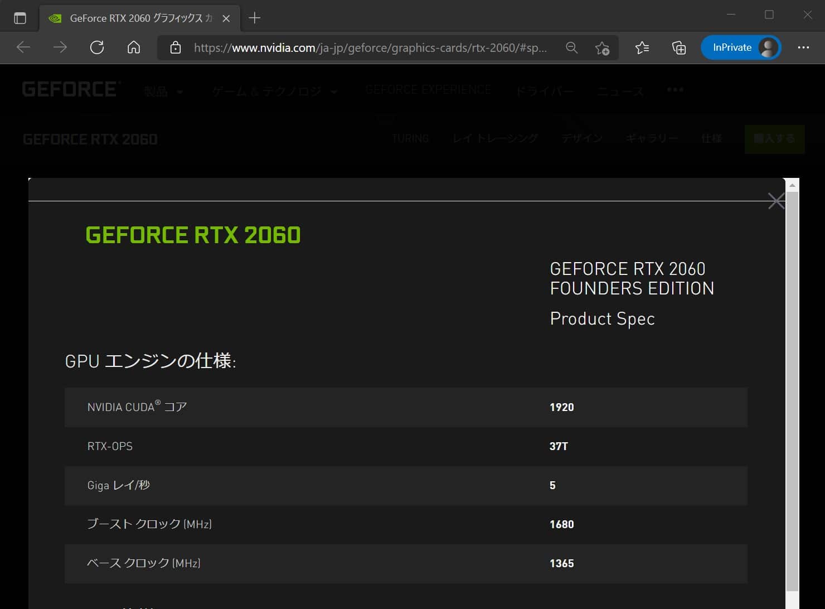The height and width of the screenshot is (609, 825).
Task: Open the more options ellipsis in site nav
Action: pyautogui.click(x=675, y=90)
